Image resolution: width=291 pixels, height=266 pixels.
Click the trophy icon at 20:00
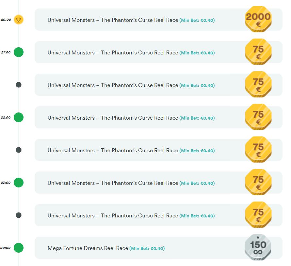pos(19,20)
